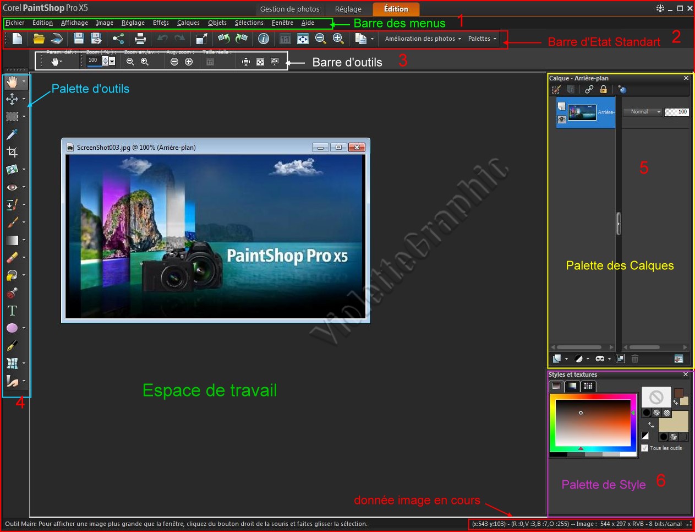Viewport: 695px width, 532px height.
Task: Switch to the Réglage tab
Action: click(x=348, y=9)
